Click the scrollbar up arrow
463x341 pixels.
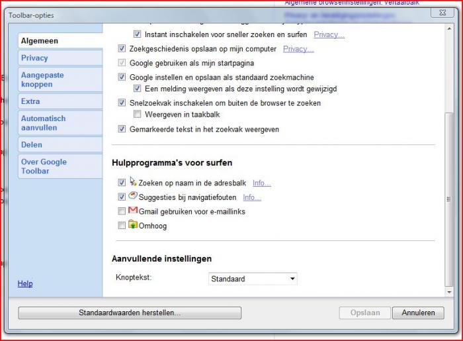tap(449, 28)
